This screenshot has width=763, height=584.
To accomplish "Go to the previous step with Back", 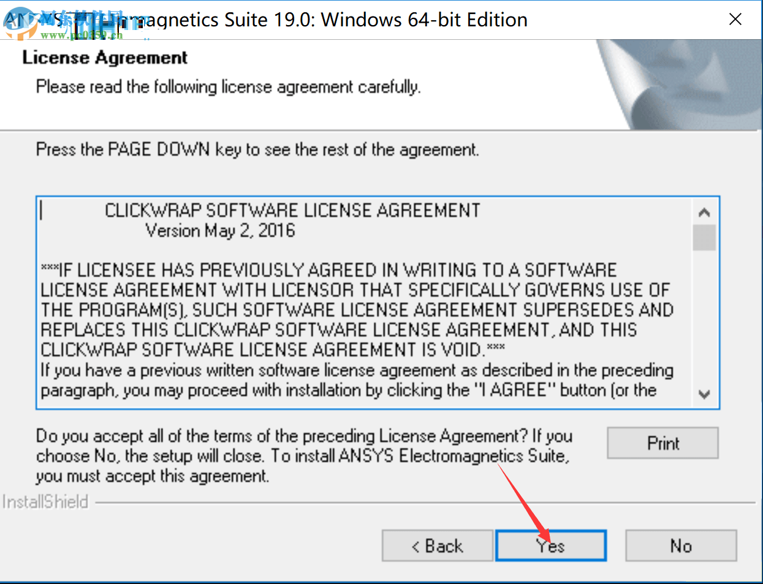I will (x=437, y=545).
